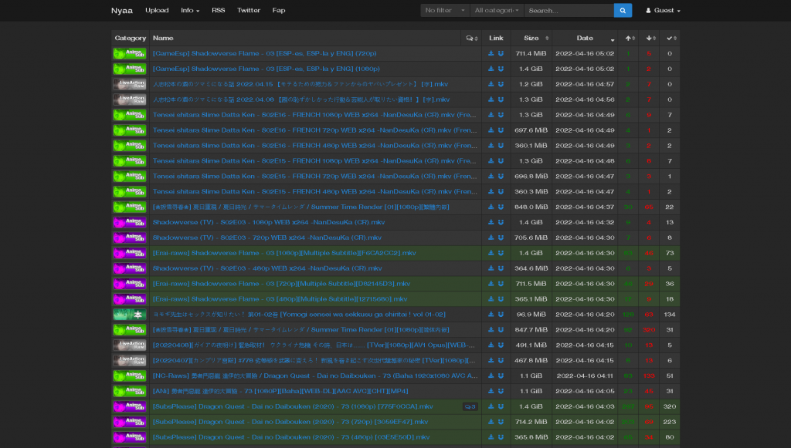The image size is (791, 448).
Task: Open the Info menu in navbar
Action: (190, 11)
